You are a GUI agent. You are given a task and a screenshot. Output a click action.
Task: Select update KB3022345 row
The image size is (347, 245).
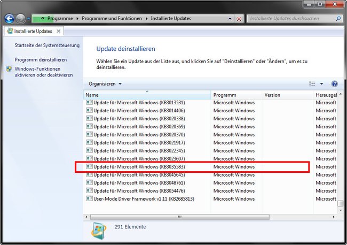click(211, 150)
